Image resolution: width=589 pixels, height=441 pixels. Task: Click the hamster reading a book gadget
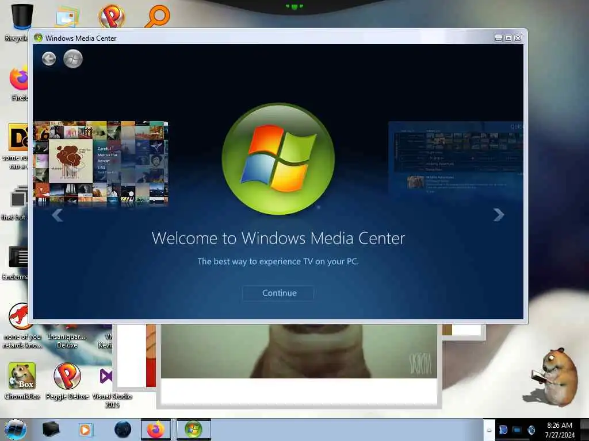click(x=555, y=377)
